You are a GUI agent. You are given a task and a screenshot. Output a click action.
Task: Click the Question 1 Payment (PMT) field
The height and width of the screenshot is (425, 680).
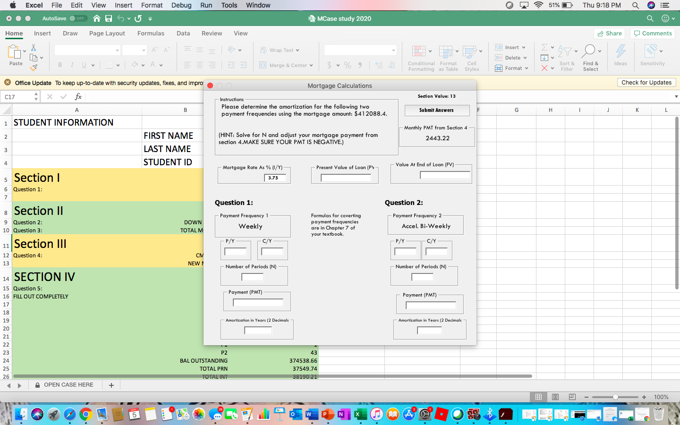pos(258,303)
